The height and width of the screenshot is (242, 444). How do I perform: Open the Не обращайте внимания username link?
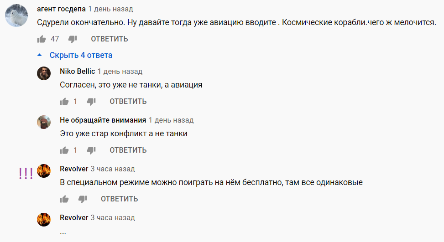[103, 120]
